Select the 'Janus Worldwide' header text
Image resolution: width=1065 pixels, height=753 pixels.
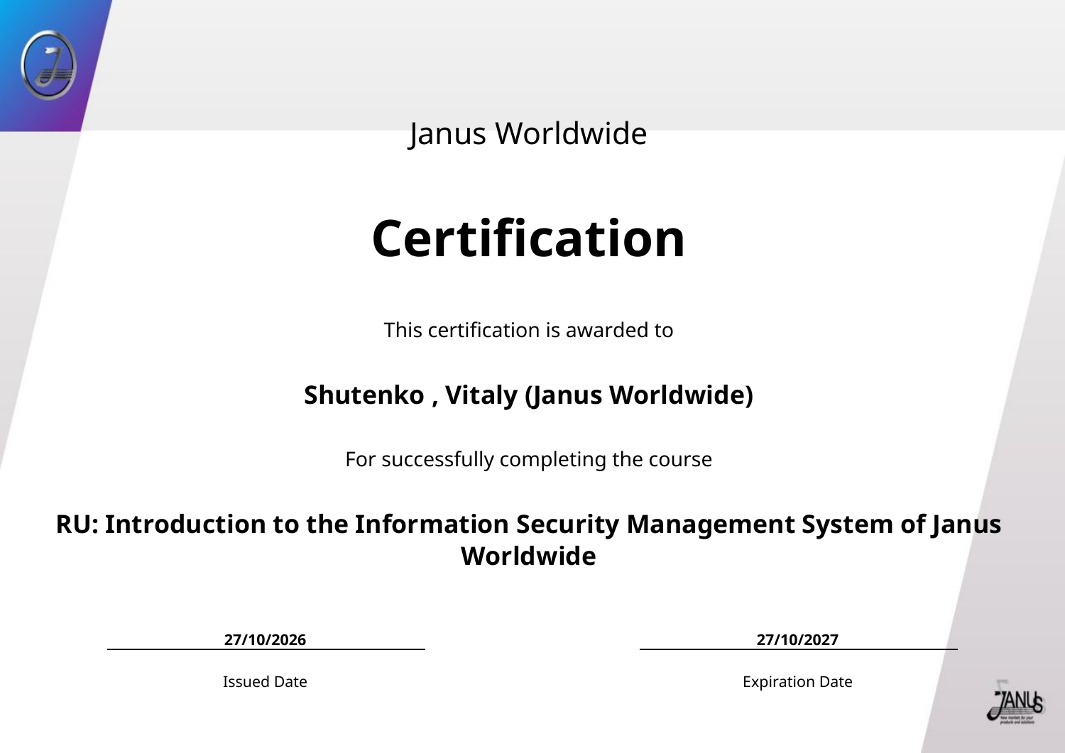(528, 133)
